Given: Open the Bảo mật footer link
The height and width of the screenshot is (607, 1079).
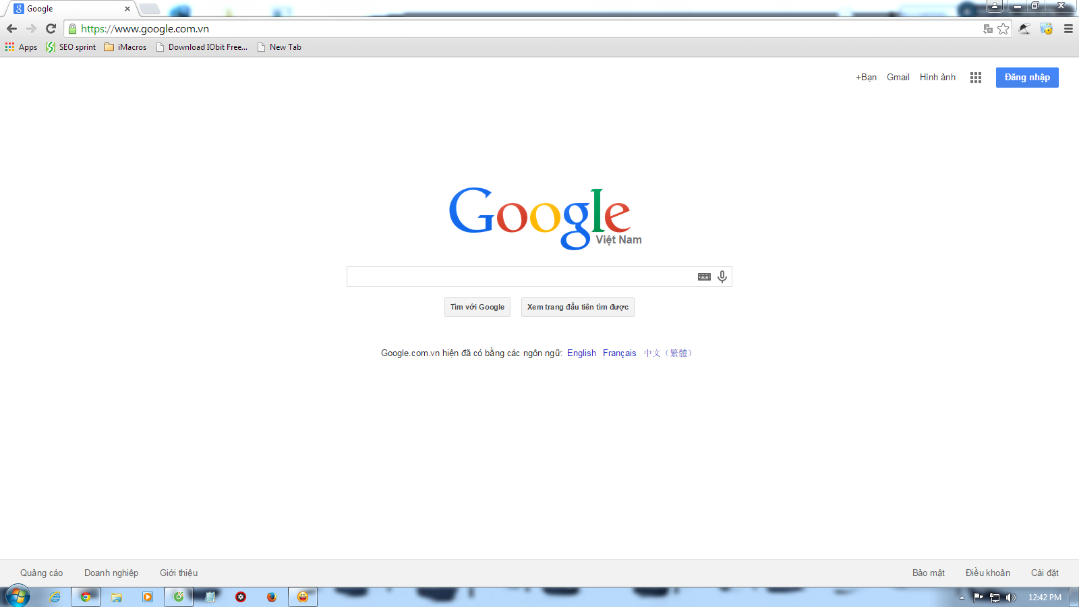Looking at the screenshot, I should pos(929,573).
